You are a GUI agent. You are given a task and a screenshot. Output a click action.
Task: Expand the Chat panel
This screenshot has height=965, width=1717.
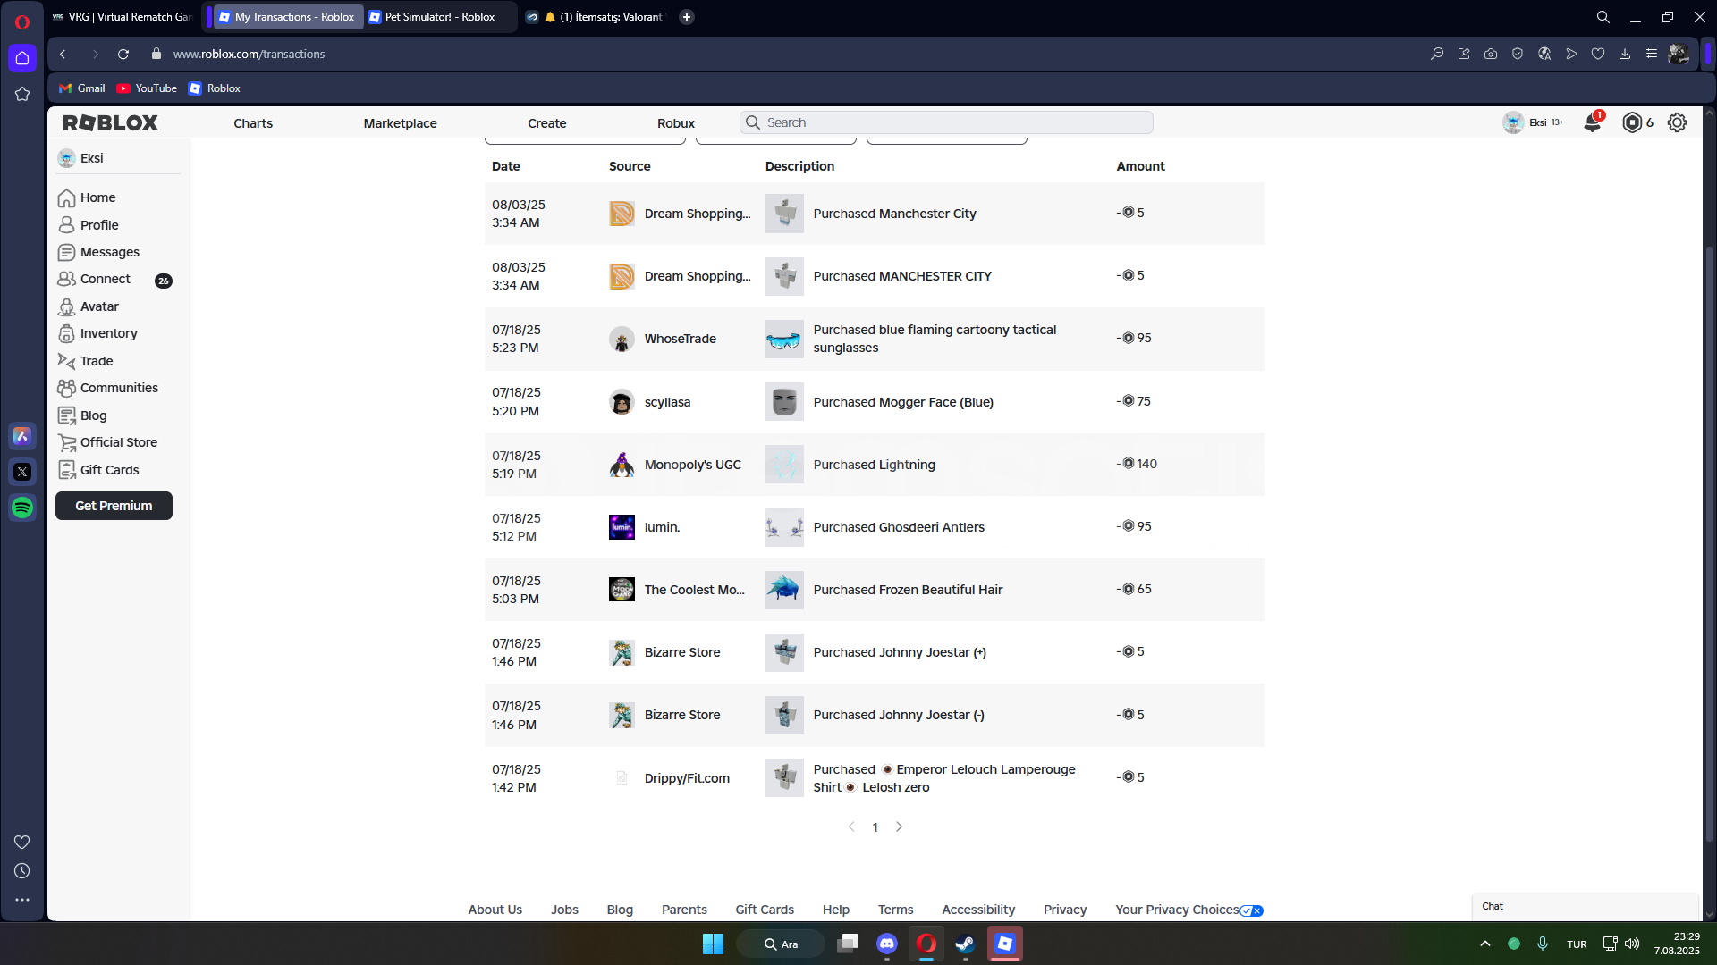(1585, 906)
